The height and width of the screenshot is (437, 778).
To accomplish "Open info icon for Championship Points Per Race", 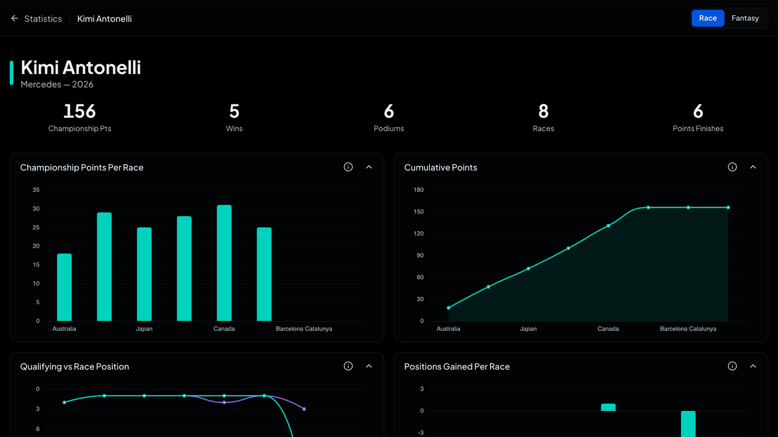I will (348, 167).
